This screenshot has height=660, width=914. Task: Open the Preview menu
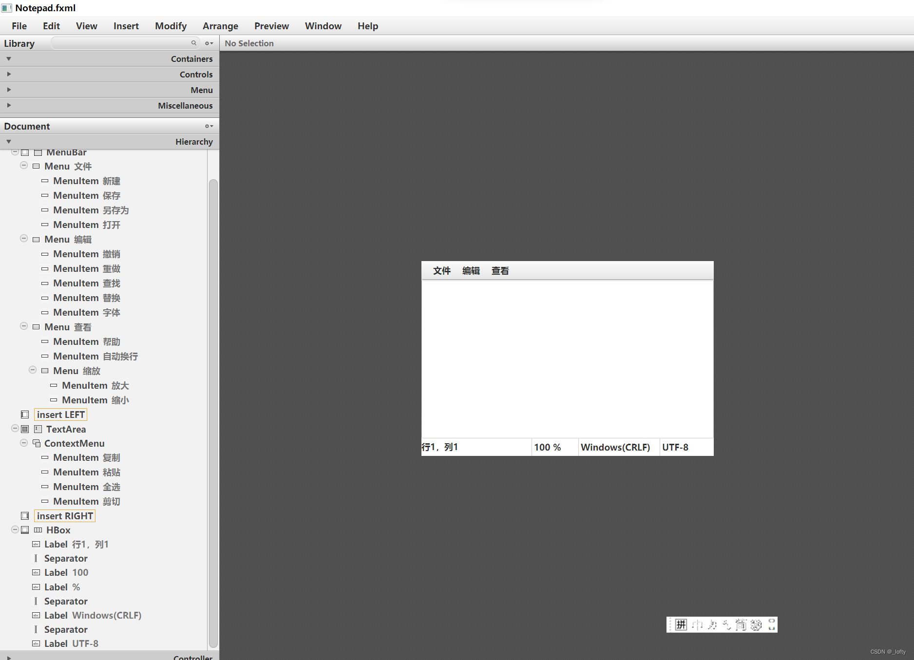(271, 26)
